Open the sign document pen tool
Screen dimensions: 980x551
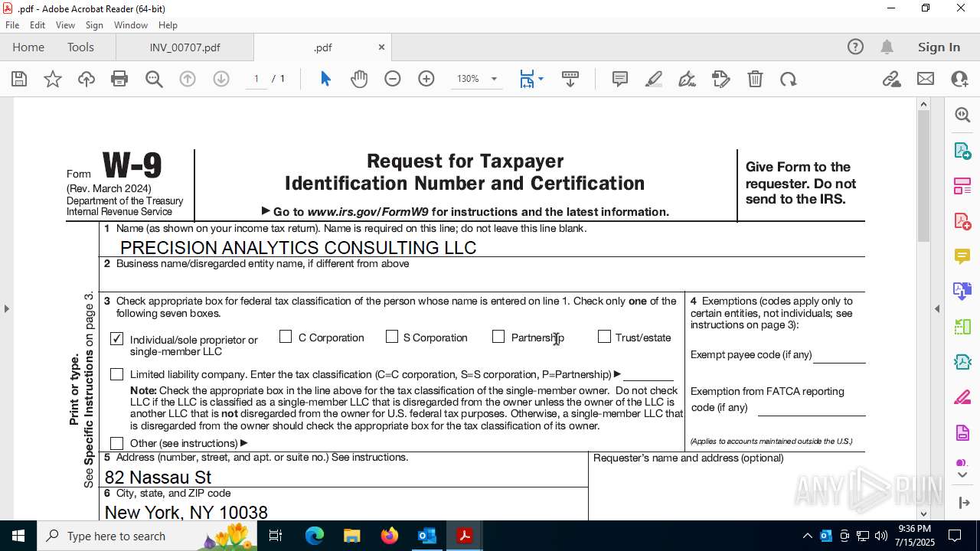point(688,79)
